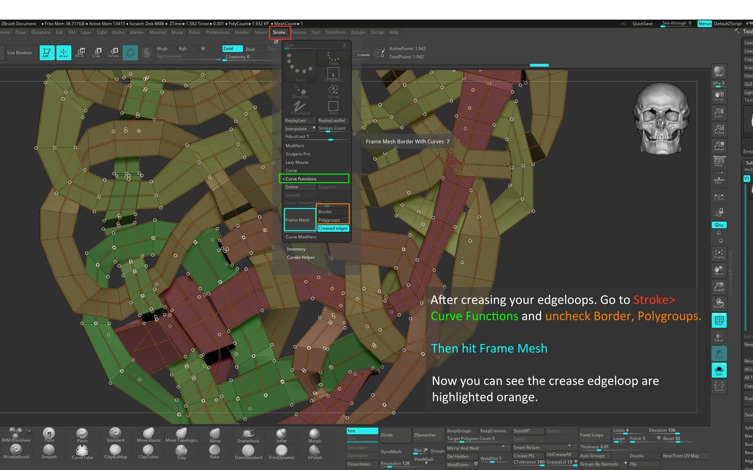
Task: Select the SnakeHook brush
Action: click(248, 435)
